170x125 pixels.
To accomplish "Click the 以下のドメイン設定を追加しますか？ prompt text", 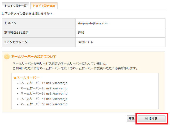I will coord(27,14).
